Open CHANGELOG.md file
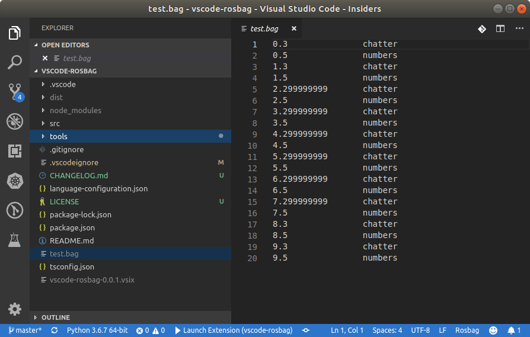 click(130, 175)
